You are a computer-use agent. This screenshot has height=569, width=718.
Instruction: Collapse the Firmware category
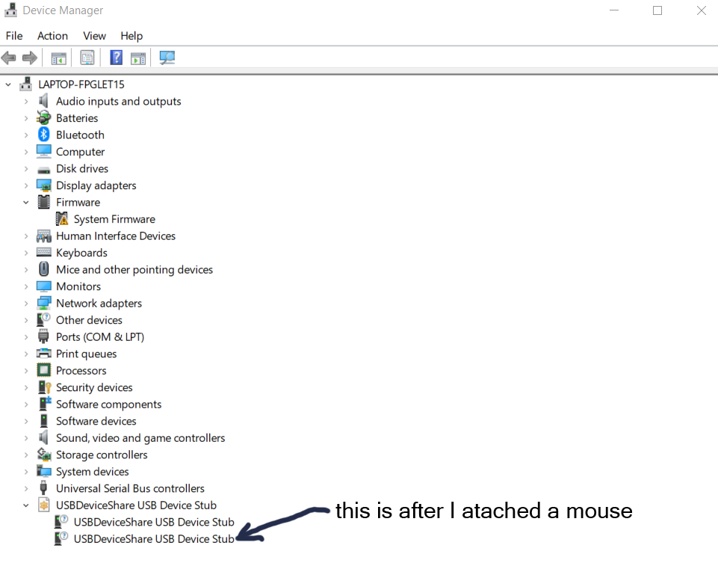click(26, 203)
